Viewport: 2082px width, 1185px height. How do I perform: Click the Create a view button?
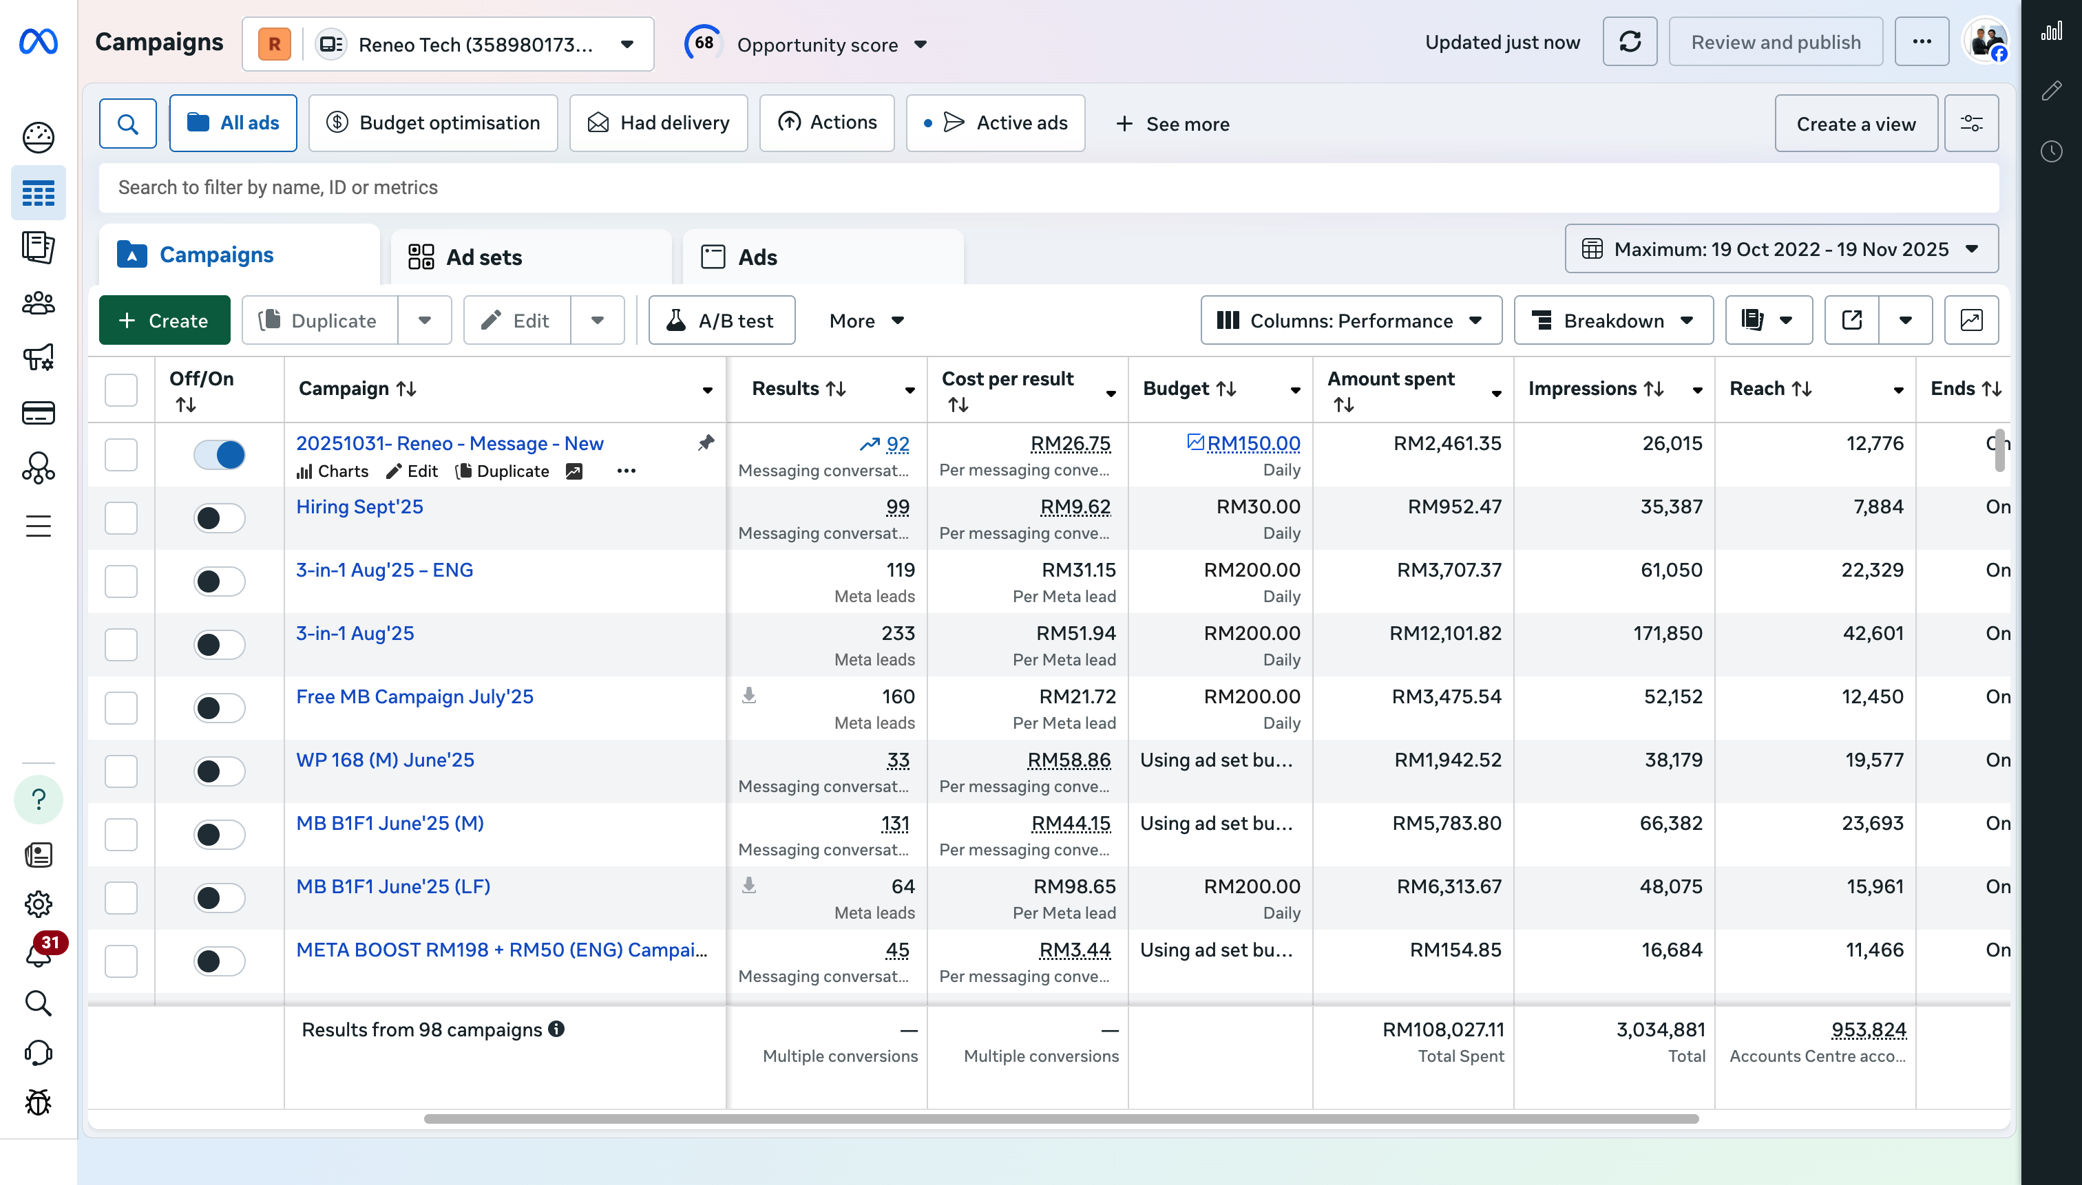[x=1855, y=123]
